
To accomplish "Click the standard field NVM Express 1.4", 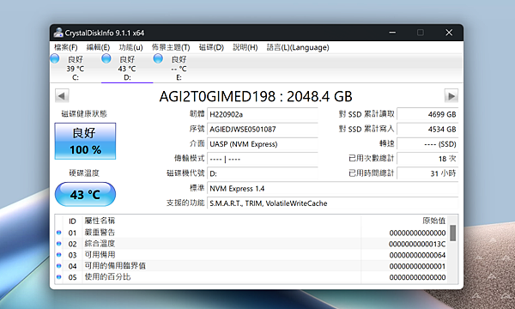I will (333, 188).
